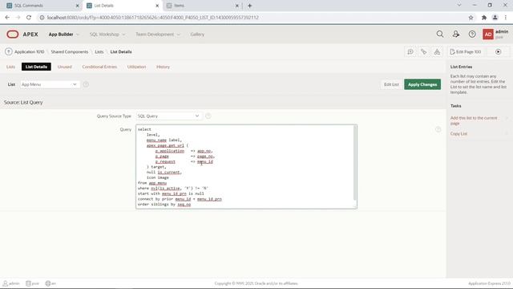Switch to the History tab
Viewport: 513px width, 289px height.
coord(163,67)
